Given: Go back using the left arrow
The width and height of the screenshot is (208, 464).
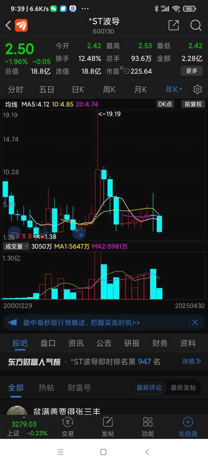Looking at the screenshot, I should pos(8,25).
